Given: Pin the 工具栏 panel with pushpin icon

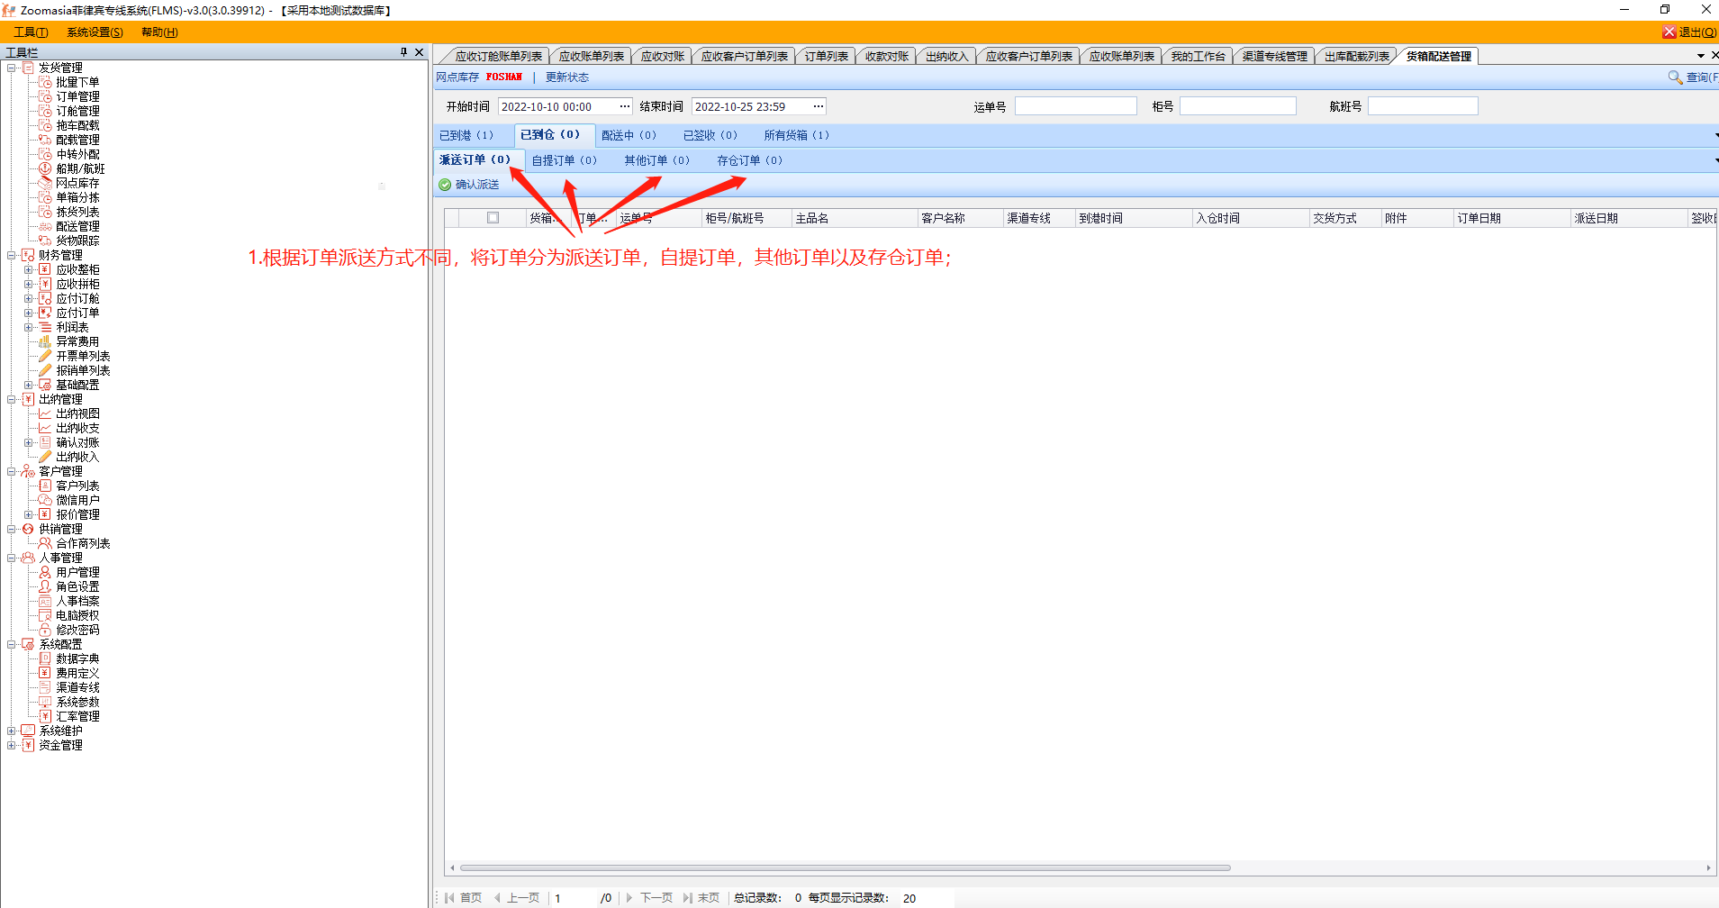Looking at the screenshot, I should 403,52.
